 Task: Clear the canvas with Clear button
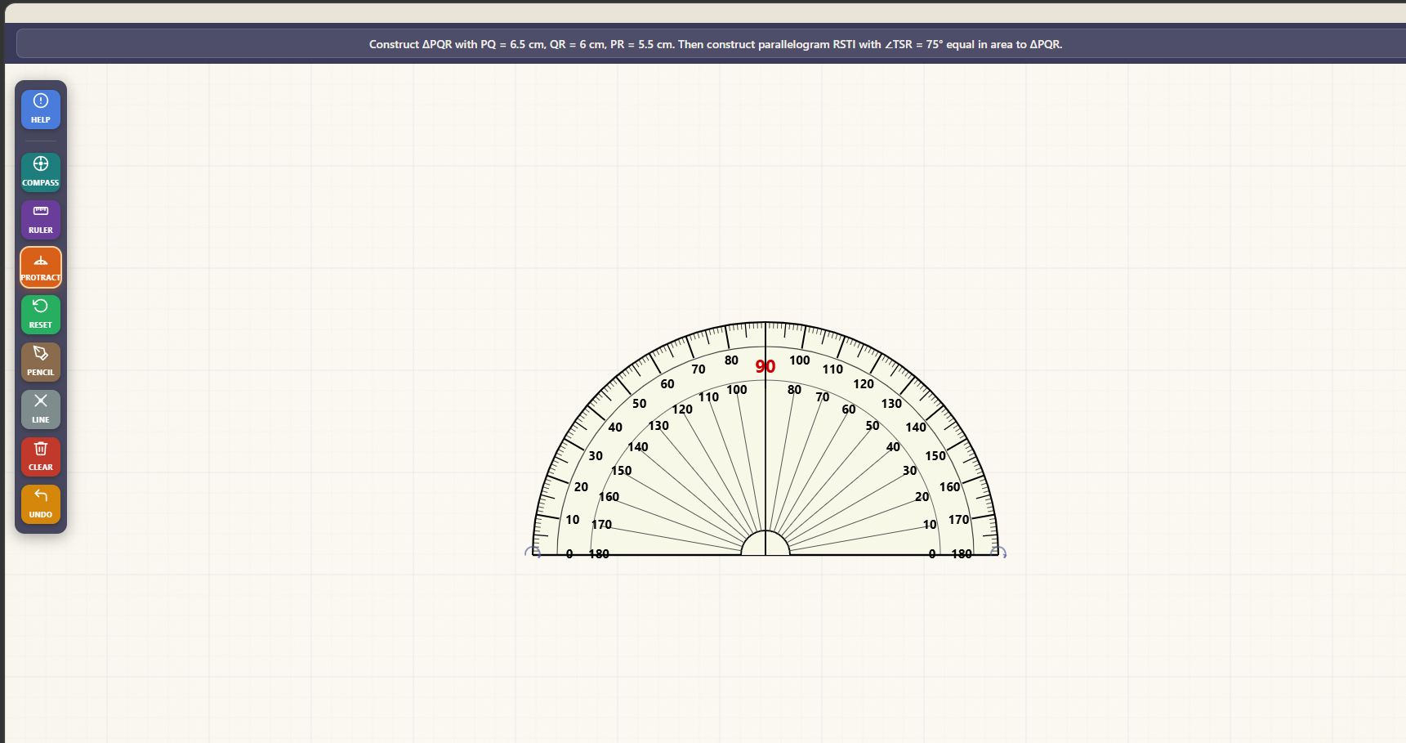click(x=41, y=456)
